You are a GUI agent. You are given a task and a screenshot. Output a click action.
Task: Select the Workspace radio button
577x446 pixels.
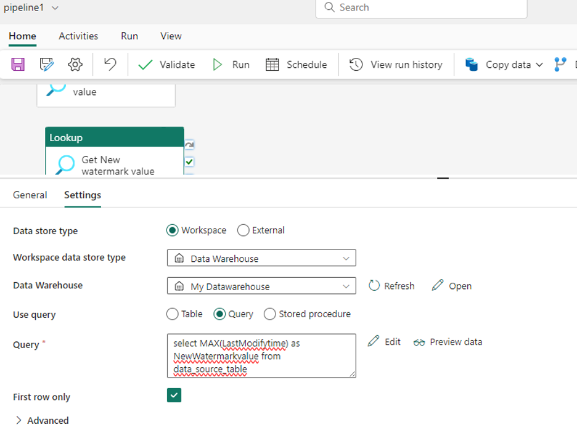172,230
